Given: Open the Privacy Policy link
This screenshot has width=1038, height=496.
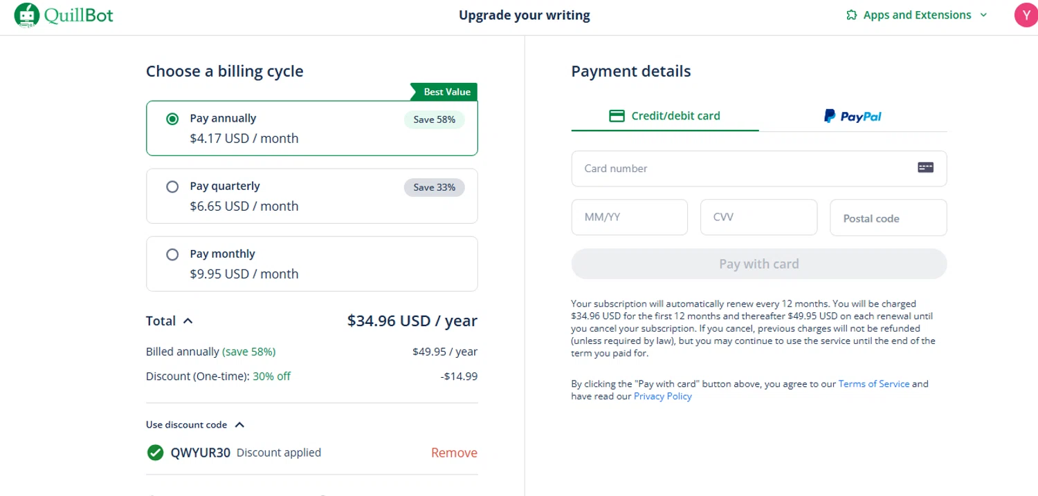Looking at the screenshot, I should (662, 396).
